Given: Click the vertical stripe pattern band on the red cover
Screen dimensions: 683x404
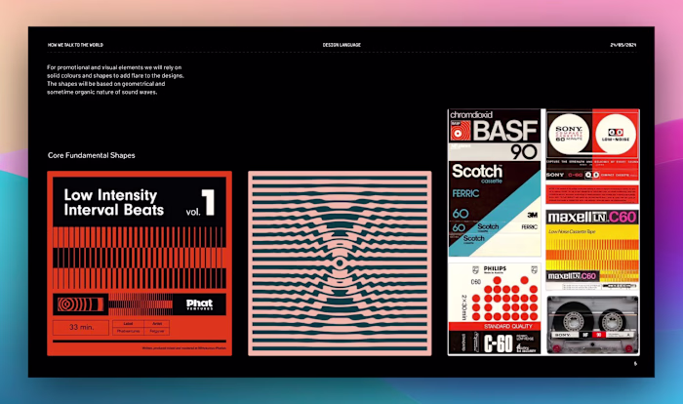Looking at the screenshot, I should coord(140,258).
